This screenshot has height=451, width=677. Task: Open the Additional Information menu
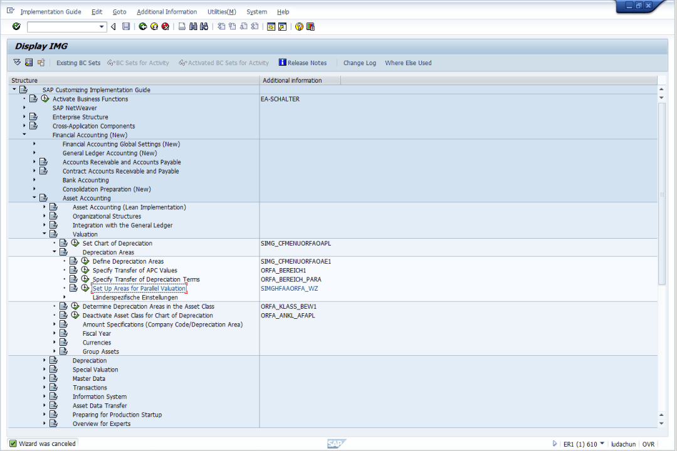pos(167,12)
